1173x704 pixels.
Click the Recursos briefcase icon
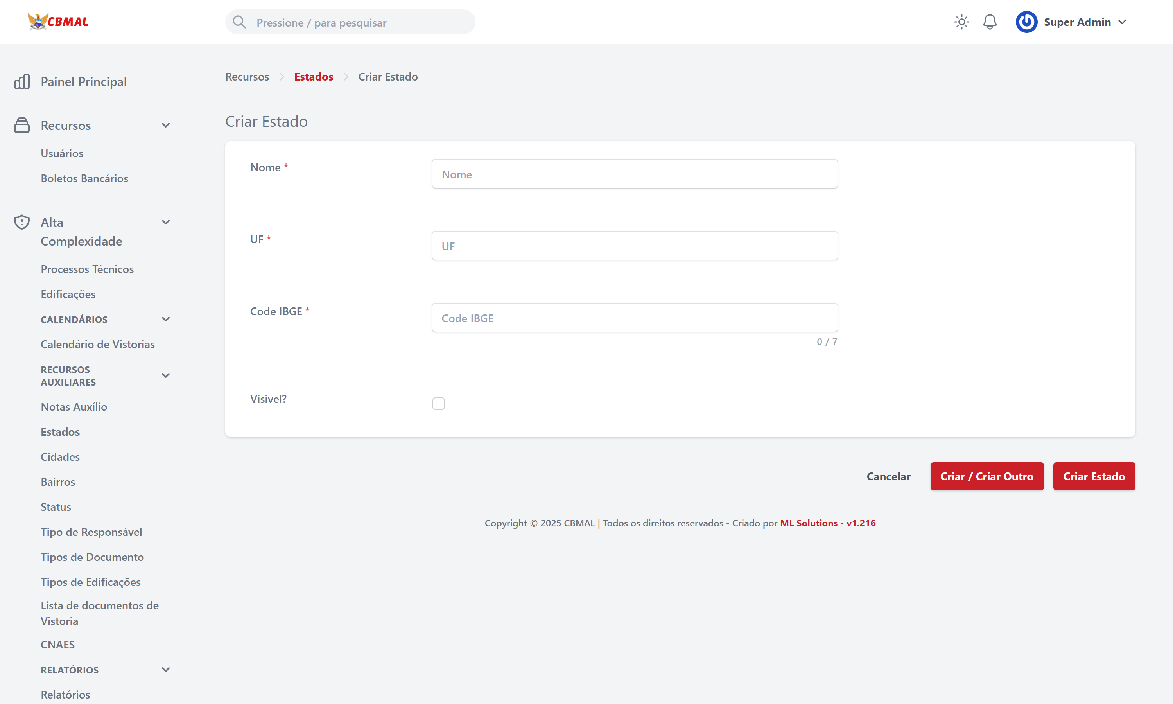coord(22,125)
